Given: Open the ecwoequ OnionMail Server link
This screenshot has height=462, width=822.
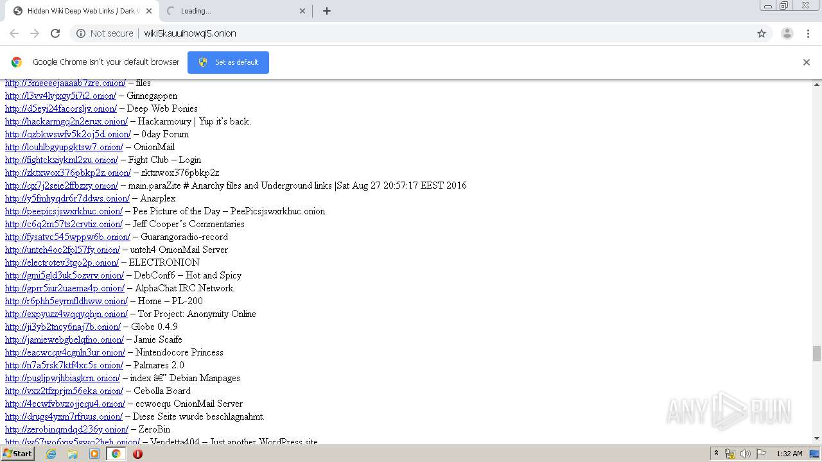Looking at the screenshot, I should (65, 404).
